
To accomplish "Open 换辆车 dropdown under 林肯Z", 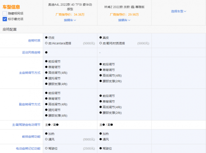I will (x=124, y=20).
